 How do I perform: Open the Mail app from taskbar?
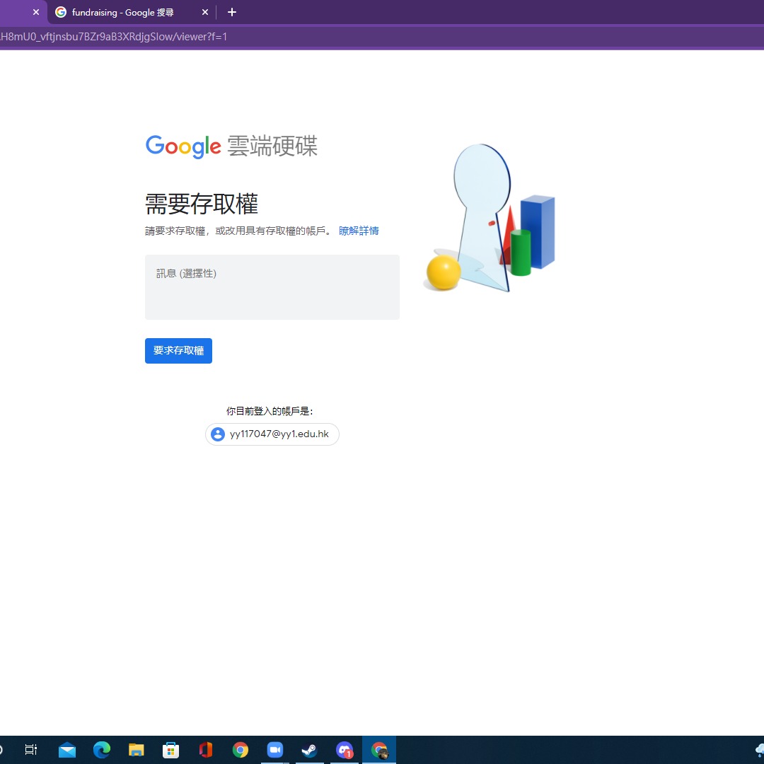pos(67,749)
